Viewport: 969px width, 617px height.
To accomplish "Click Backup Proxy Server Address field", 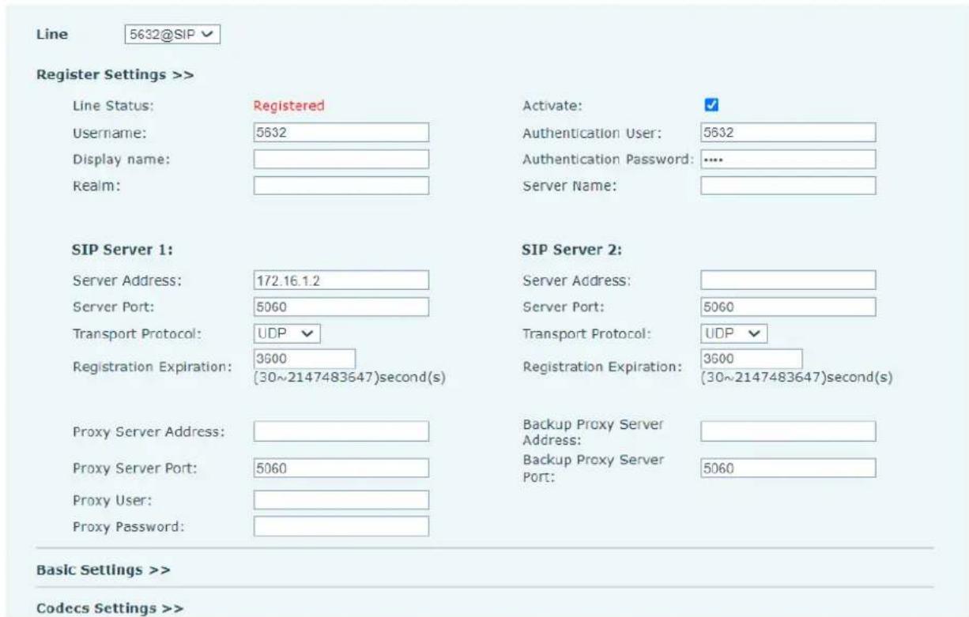I will [788, 431].
